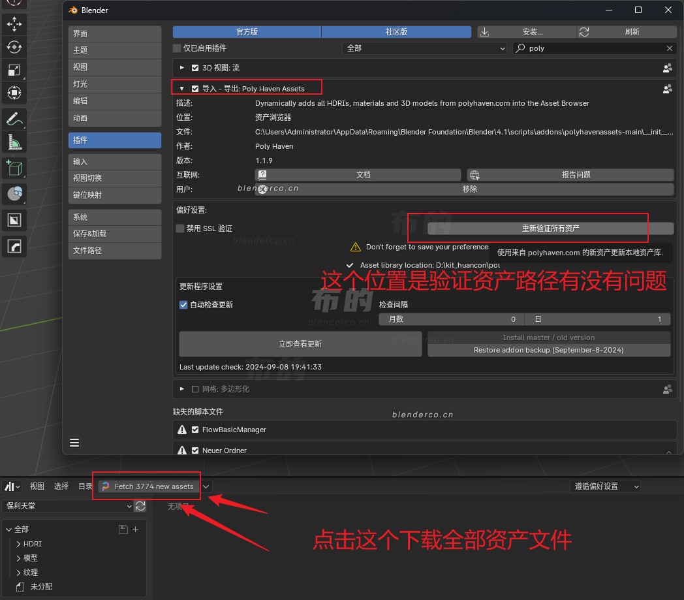Click warning icon beside FlowBasicManager
Viewport: 684px width, 600px height.
(x=182, y=430)
